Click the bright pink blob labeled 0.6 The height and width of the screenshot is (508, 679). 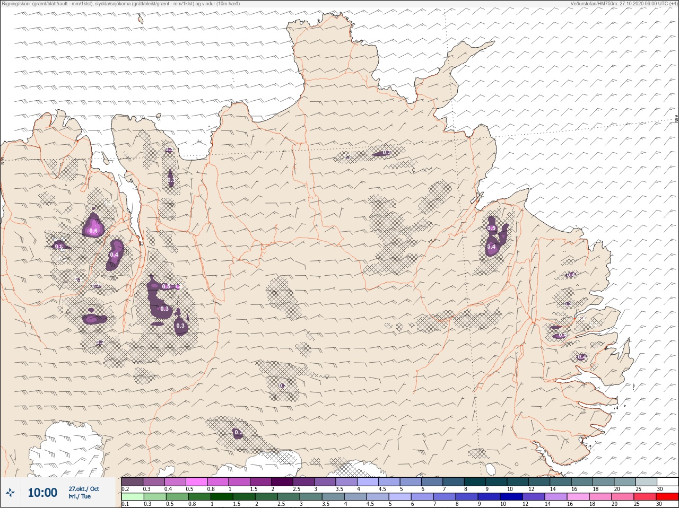93,225
